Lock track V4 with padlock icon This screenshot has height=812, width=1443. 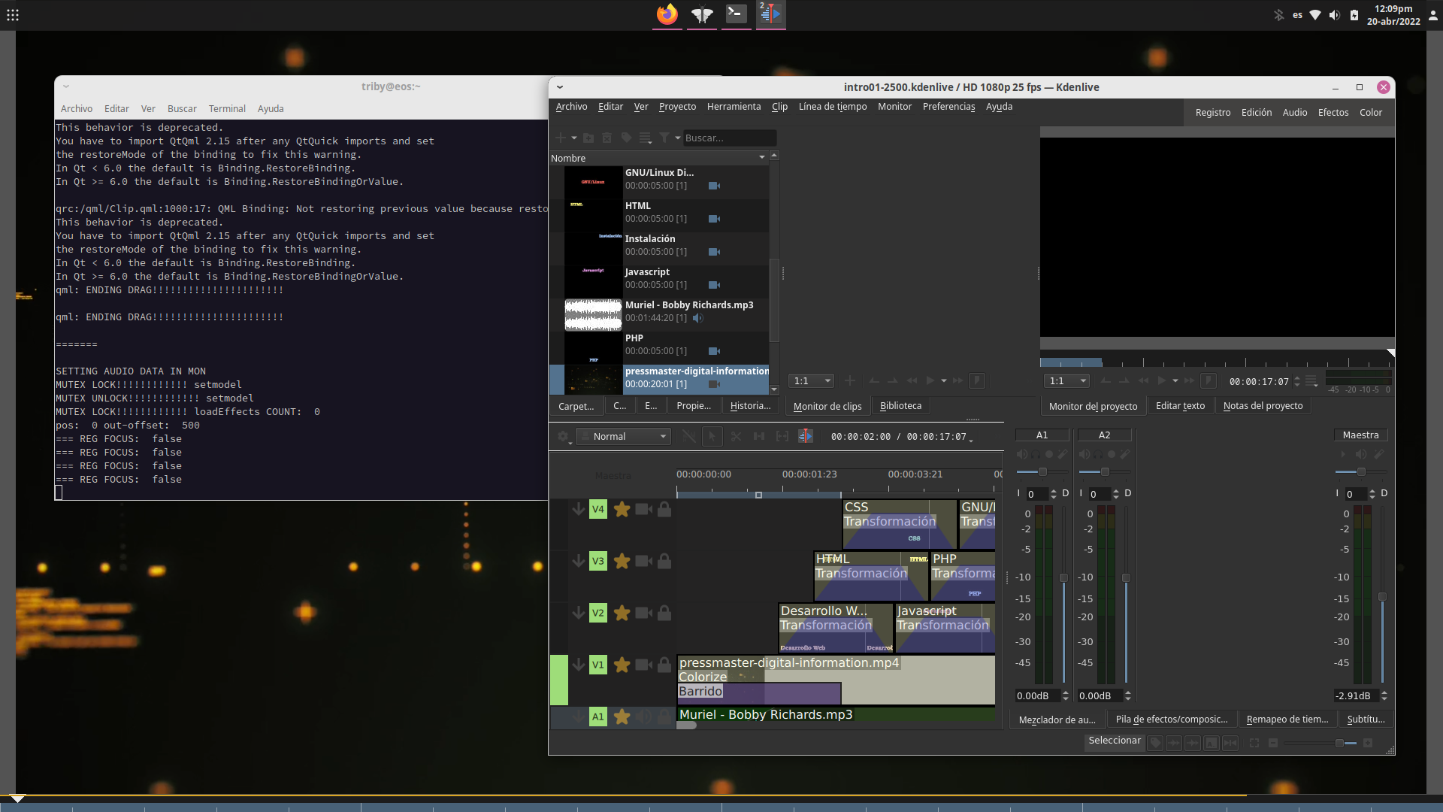[x=664, y=509]
